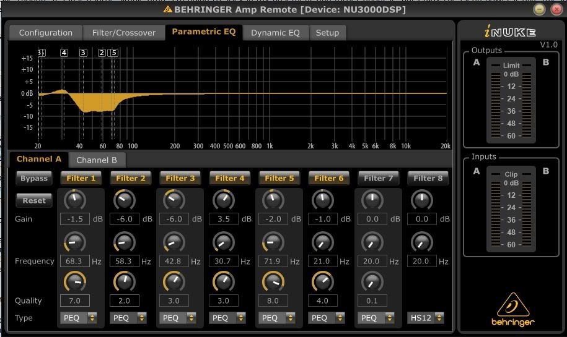Screen dimensions: 567x337
Task: Open Filter 2 type dropdown
Action: 128,318
